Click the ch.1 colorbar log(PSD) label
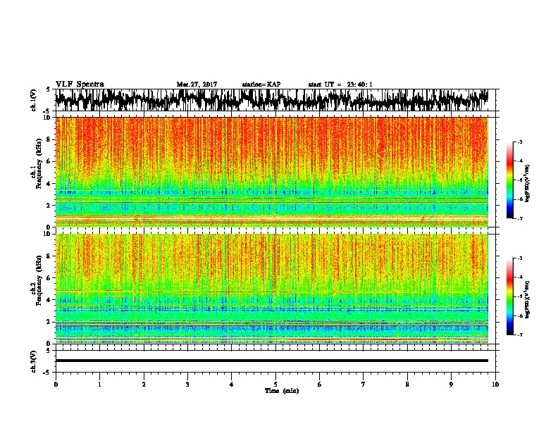Image resolution: width=558 pixels, height=431 pixels. [527, 183]
